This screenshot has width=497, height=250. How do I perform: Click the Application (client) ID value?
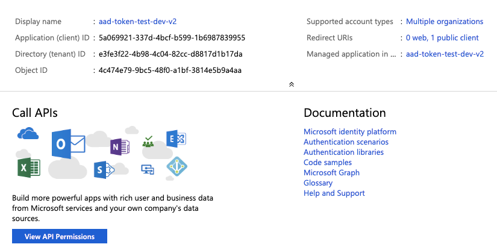172,38
